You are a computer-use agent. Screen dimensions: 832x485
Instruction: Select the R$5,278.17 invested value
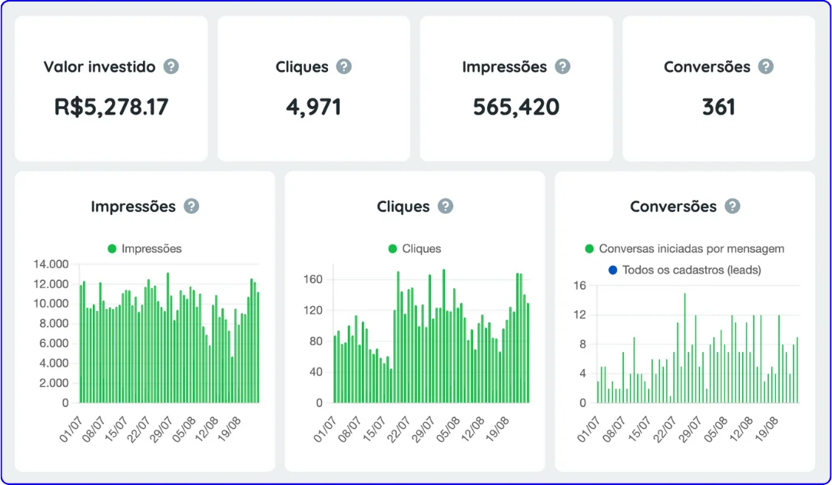click(111, 107)
